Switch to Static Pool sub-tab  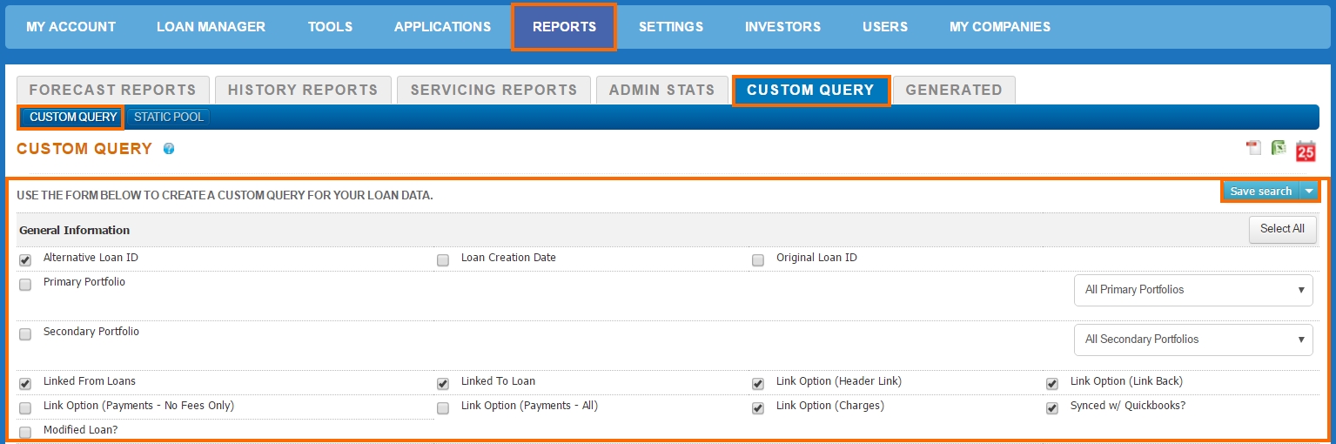pos(169,117)
